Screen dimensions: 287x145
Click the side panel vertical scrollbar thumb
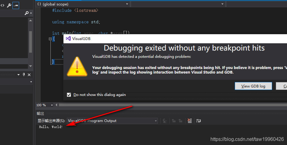coord(31,42)
